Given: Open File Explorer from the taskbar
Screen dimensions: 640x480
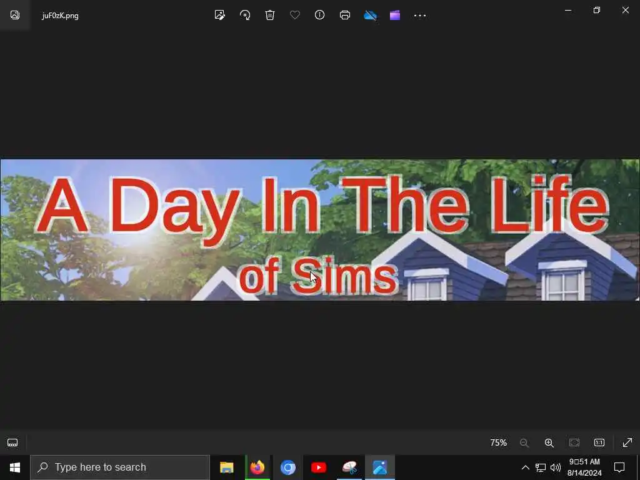Looking at the screenshot, I should [226, 467].
